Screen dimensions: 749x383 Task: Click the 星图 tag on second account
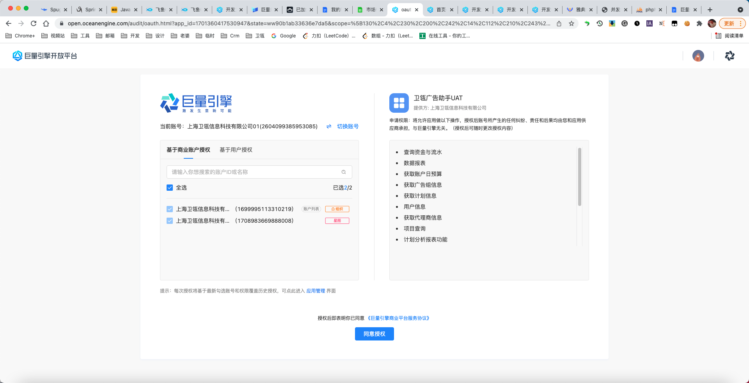tap(337, 221)
